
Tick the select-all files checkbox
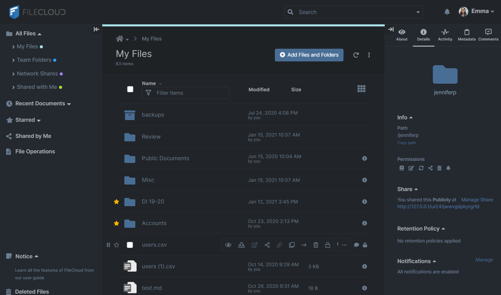(130, 89)
